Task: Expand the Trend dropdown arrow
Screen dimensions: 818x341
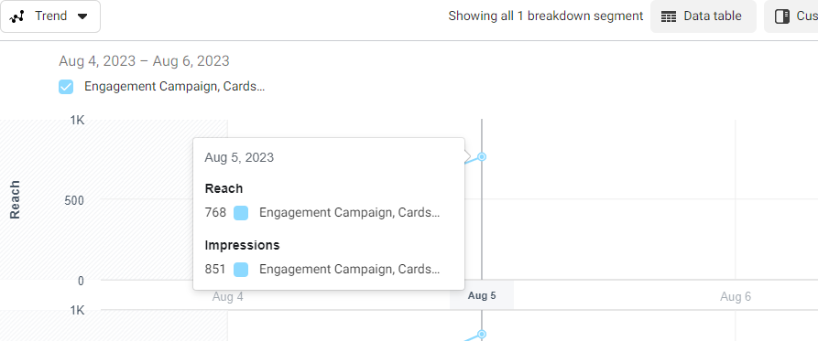Action: tap(82, 16)
